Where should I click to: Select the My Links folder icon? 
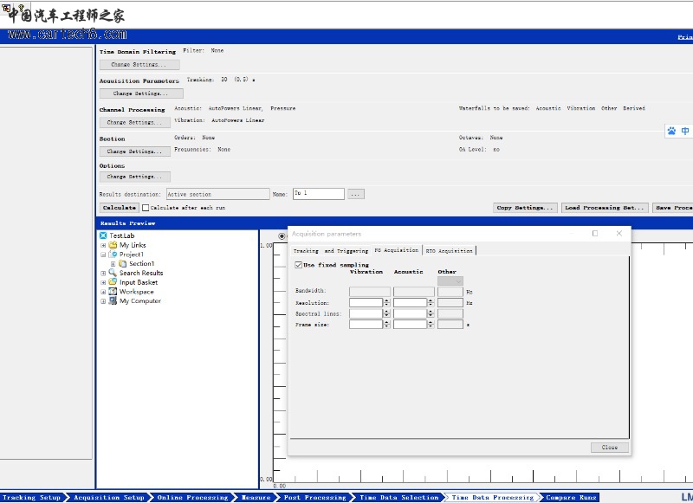(113, 245)
